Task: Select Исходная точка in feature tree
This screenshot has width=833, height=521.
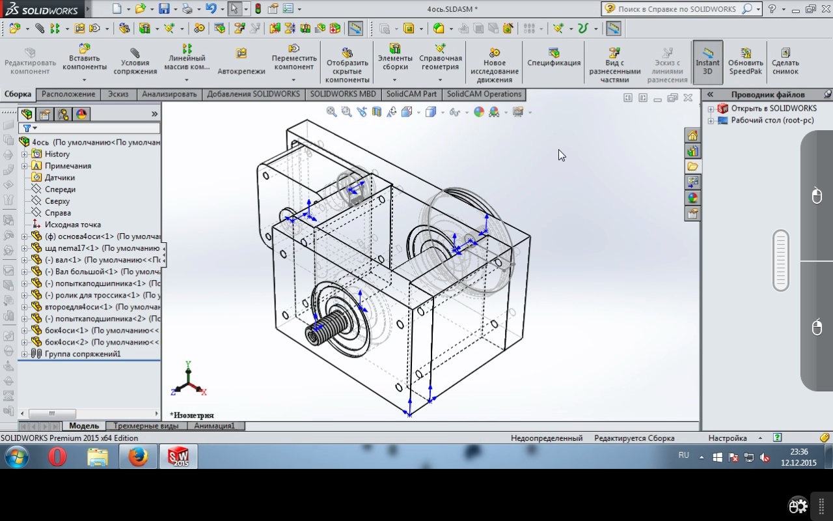Action: 73,225
